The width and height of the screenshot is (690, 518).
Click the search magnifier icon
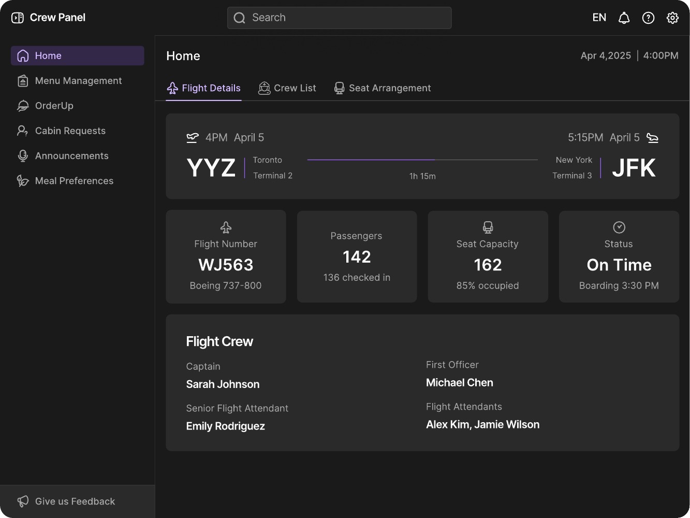pyautogui.click(x=239, y=18)
